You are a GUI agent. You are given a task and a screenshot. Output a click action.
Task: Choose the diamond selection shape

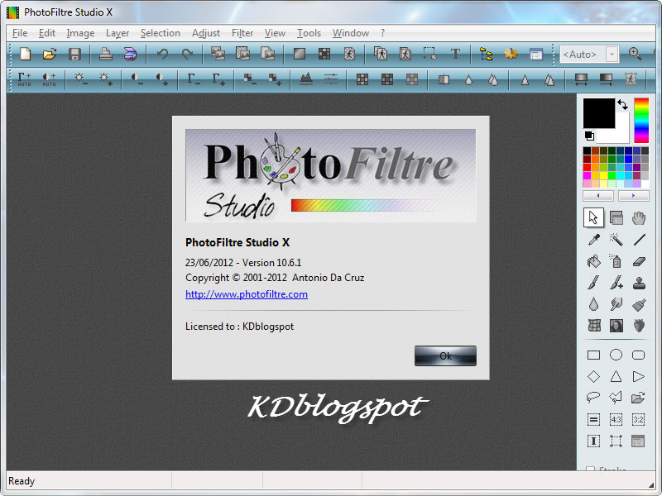(593, 376)
